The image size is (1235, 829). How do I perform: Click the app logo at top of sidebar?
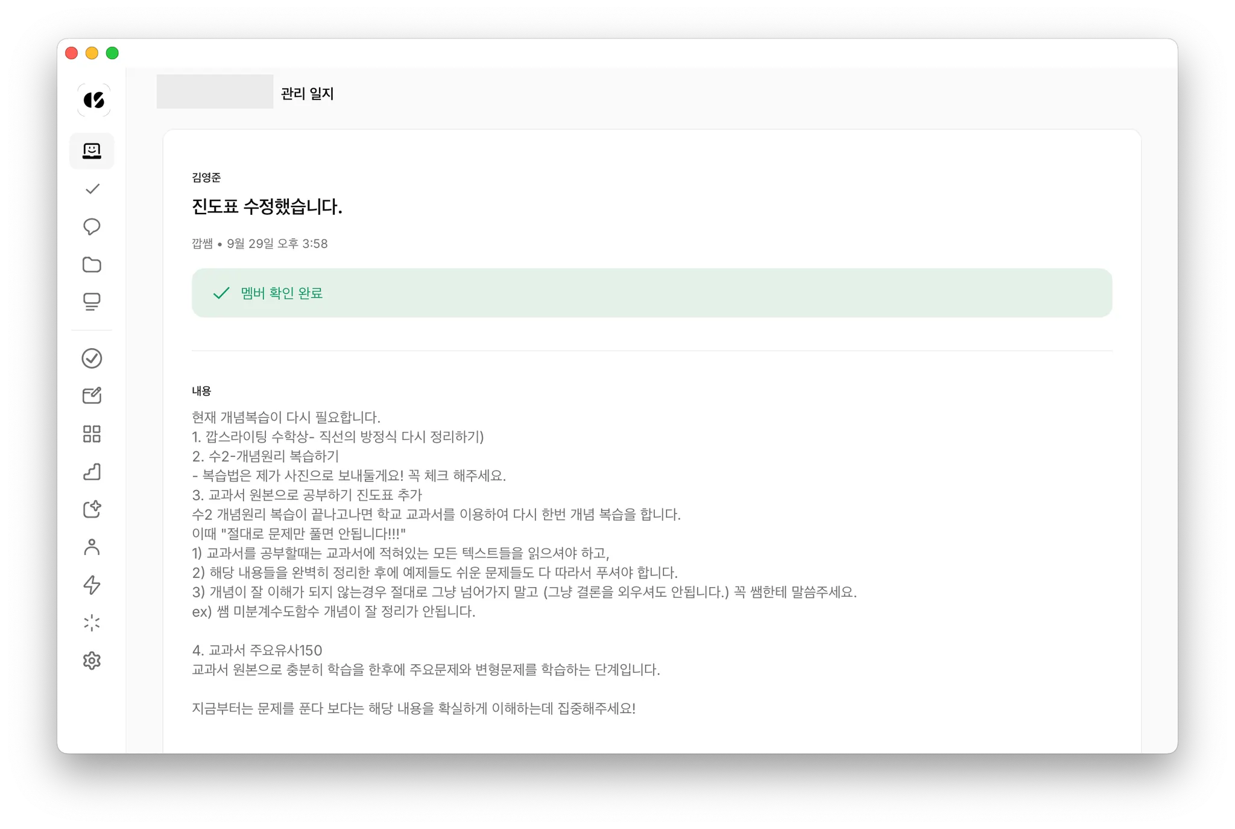93,100
